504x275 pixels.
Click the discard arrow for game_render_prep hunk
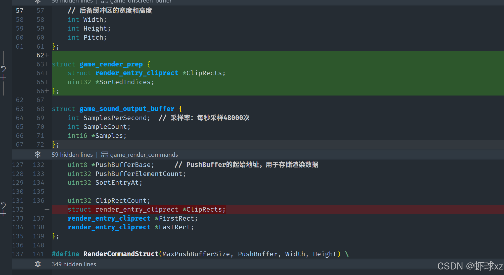click(3, 69)
